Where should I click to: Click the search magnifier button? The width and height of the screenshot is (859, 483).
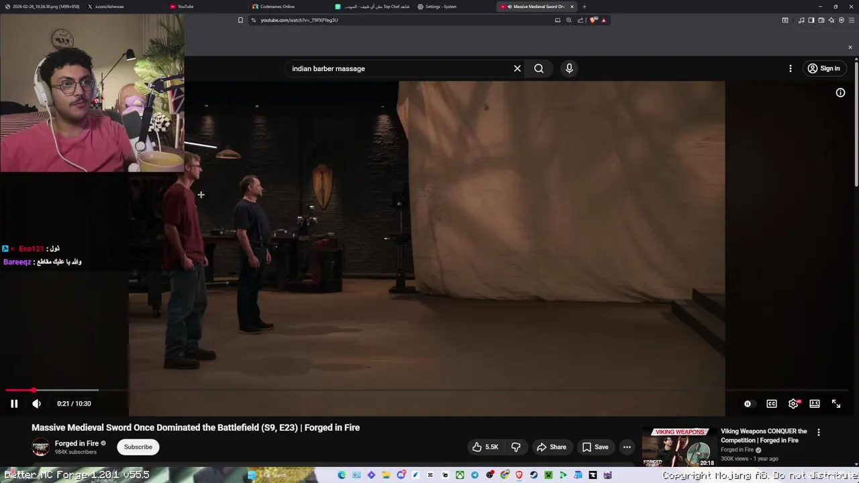click(x=539, y=68)
